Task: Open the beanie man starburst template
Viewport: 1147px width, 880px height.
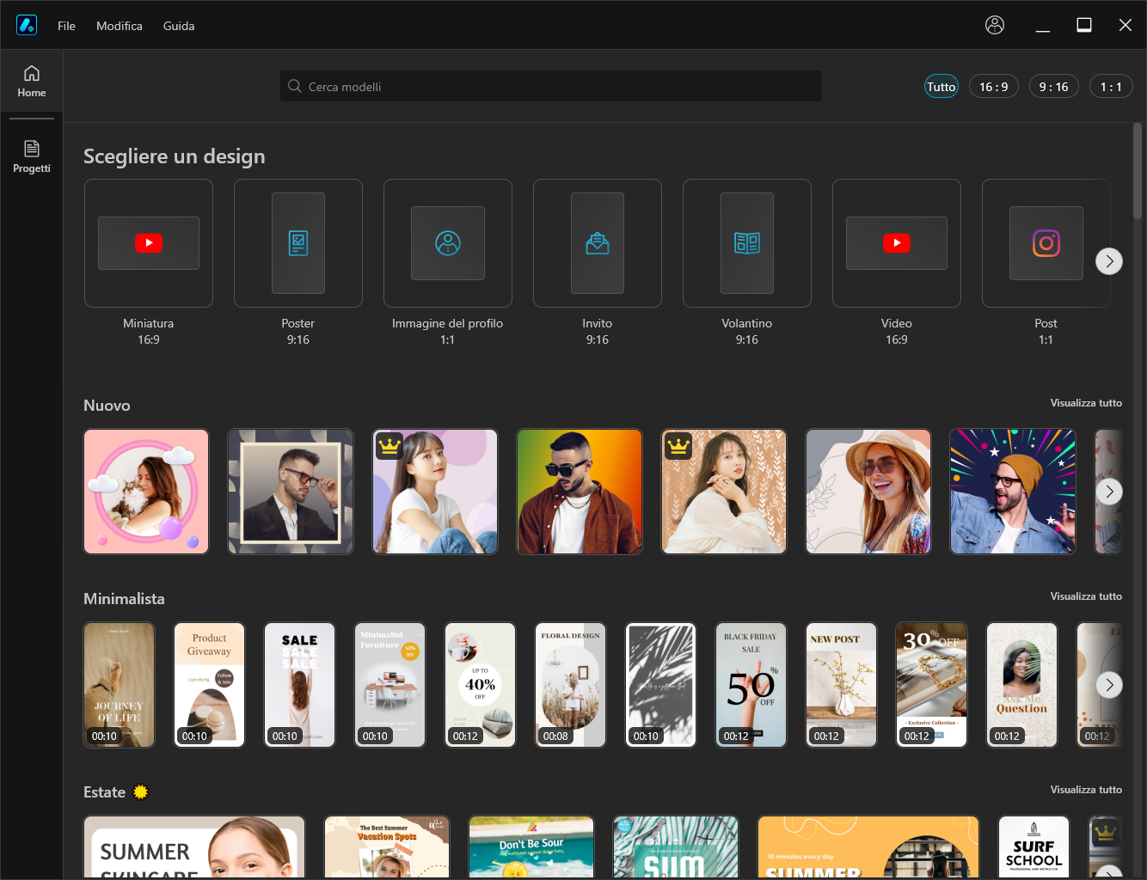Action: (x=1013, y=492)
